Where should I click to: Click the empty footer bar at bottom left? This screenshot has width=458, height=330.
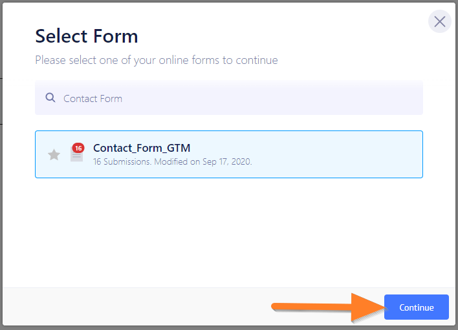point(97,307)
